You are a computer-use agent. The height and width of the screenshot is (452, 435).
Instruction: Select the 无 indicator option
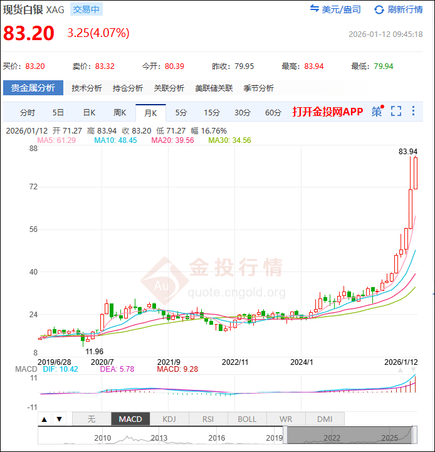pyautogui.click(x=92, y=419)
